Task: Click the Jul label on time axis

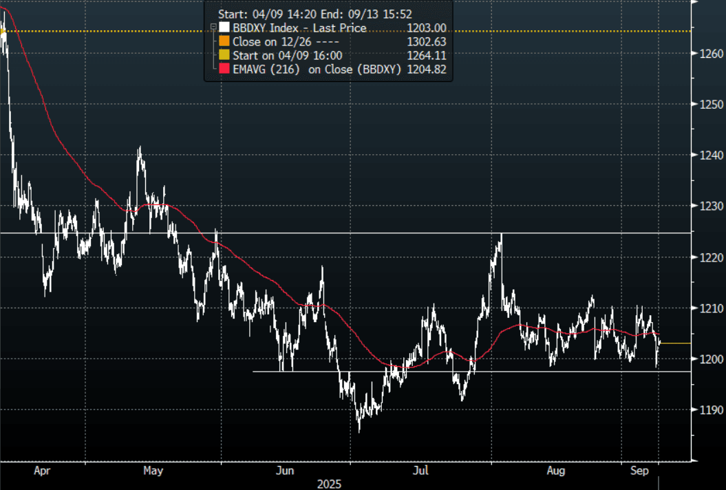Action: point(420,471)
